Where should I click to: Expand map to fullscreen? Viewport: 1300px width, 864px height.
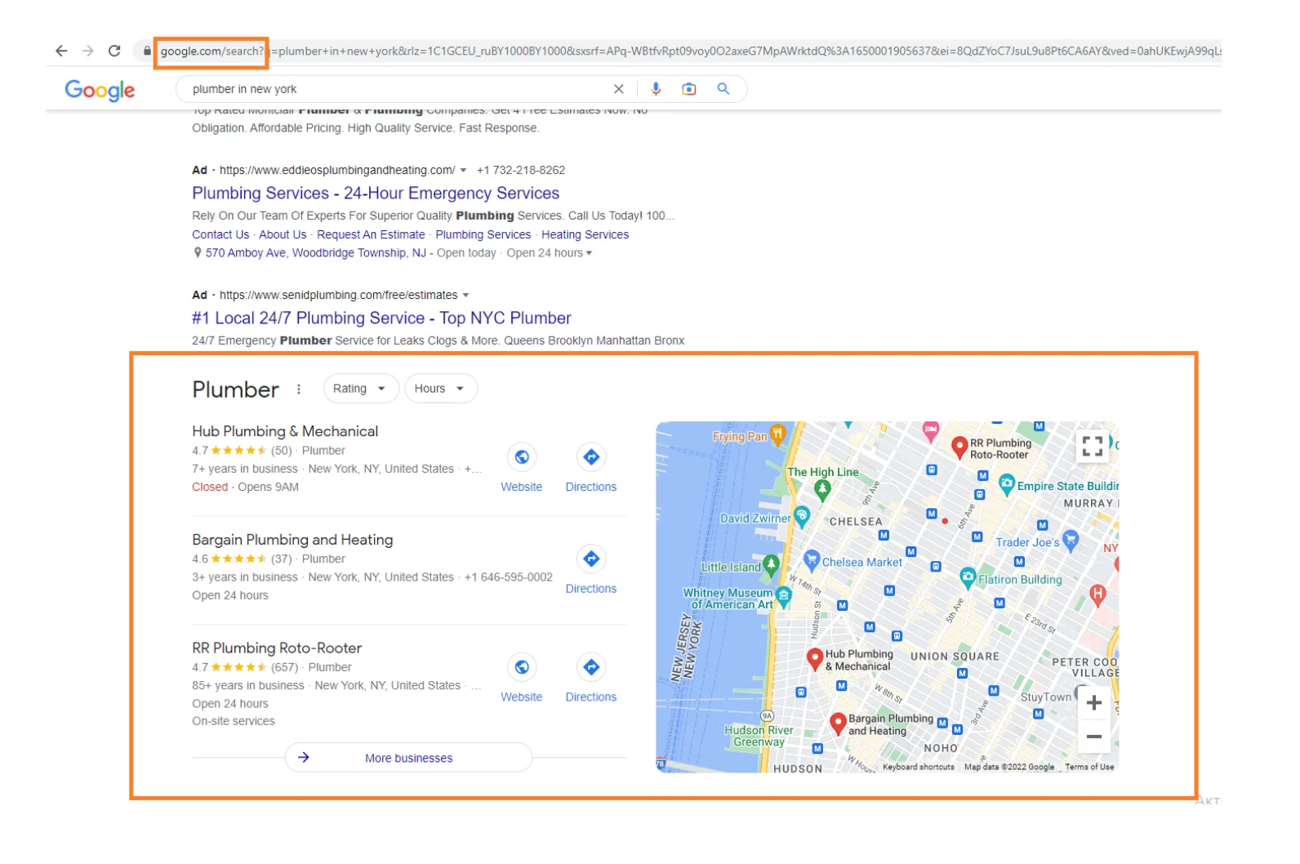pyautogui.click(x=1093, y=446)
